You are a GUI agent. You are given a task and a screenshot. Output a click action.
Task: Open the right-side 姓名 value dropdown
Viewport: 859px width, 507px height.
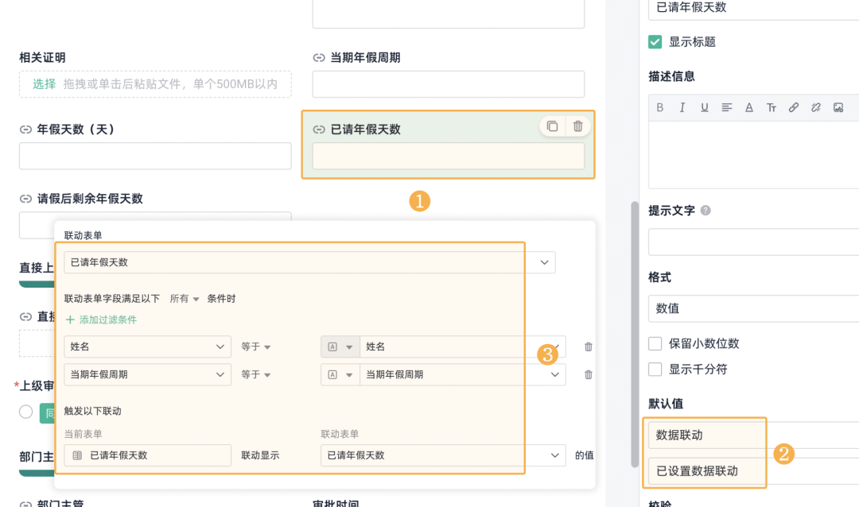point(463,346)
